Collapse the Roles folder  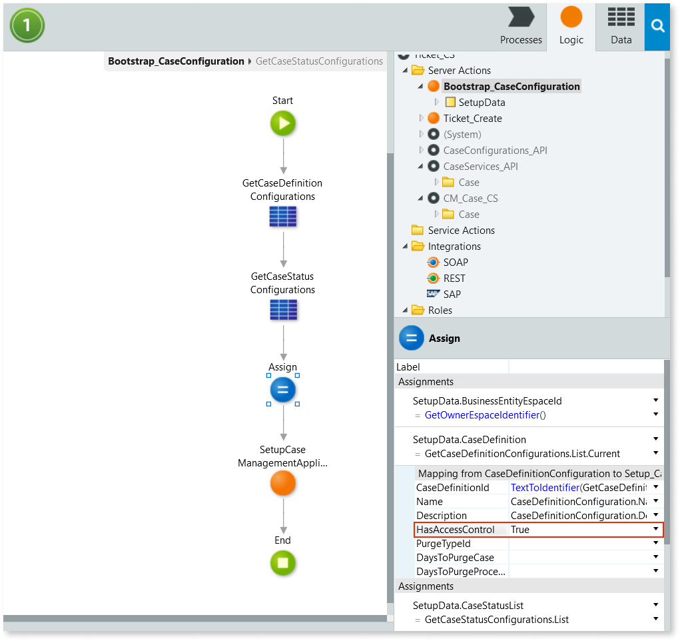tap(405, 311)
